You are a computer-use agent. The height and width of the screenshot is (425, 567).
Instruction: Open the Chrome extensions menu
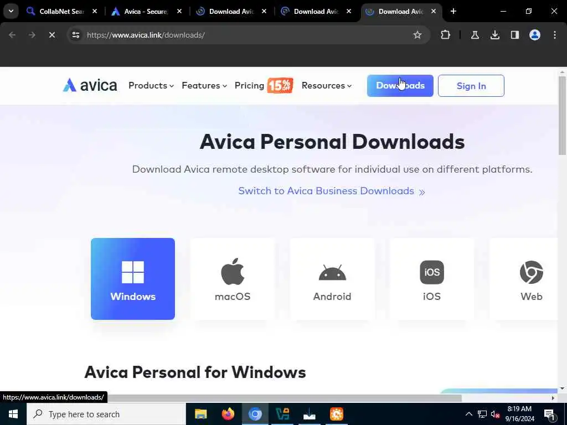446,35
